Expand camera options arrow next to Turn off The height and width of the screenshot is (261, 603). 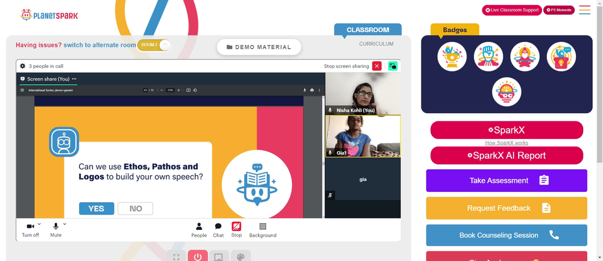click(x=39, y=224)
